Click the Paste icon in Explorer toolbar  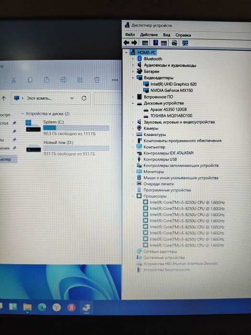pos(46,80)
